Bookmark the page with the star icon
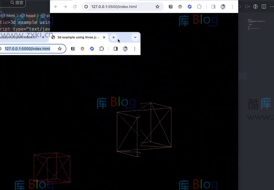 [x=157, y=7]
